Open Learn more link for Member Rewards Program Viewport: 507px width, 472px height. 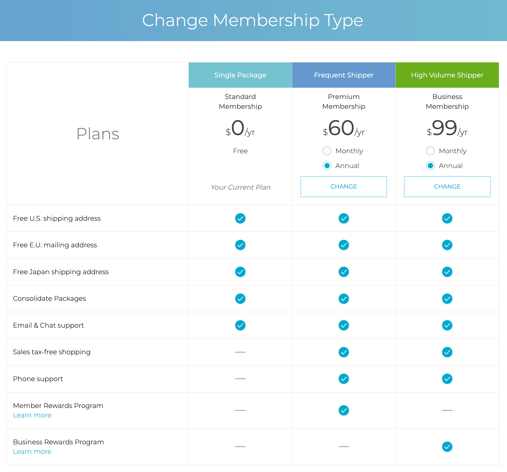(32, 415)
